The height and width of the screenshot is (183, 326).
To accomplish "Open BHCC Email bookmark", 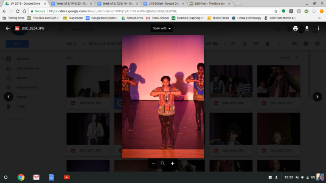I will (218, 18).
